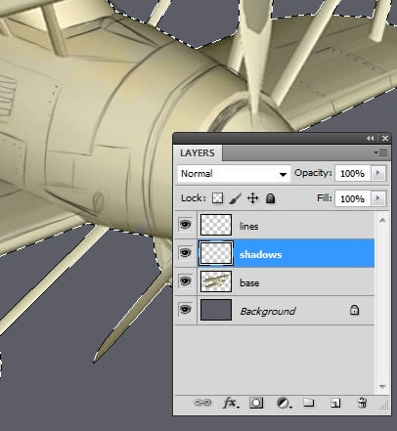Delete layer with trash icon
The width and height of the screenshot is (397, 431).
click(x=362, y=403)
